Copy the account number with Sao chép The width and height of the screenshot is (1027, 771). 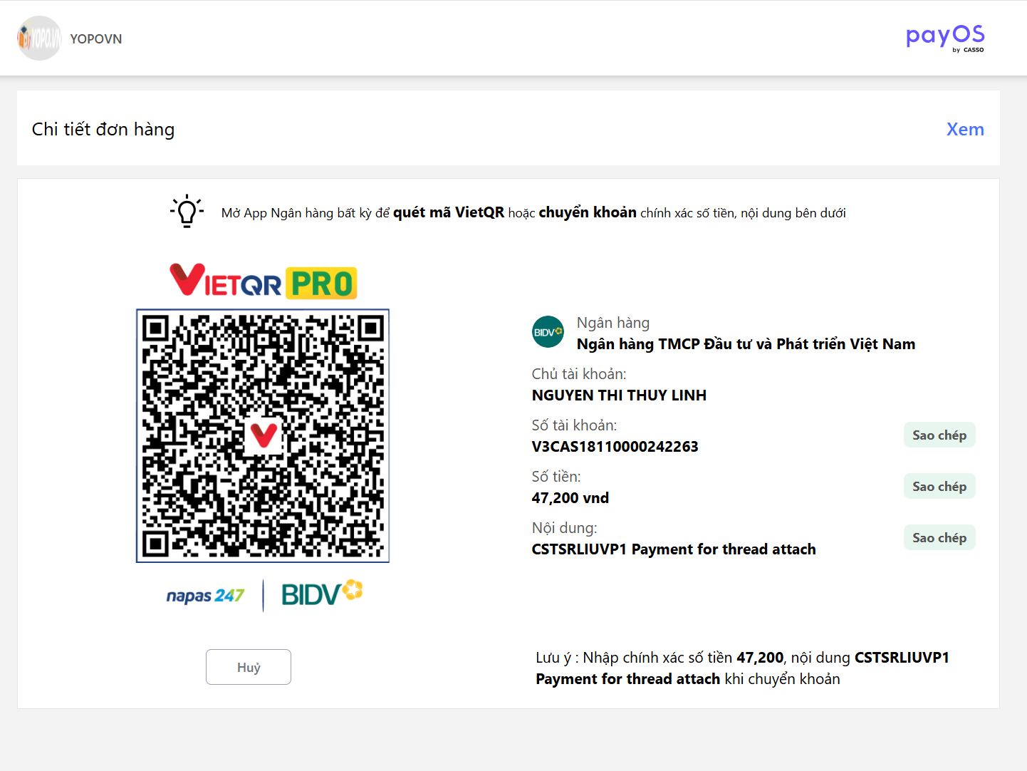(x=939, y=435)
